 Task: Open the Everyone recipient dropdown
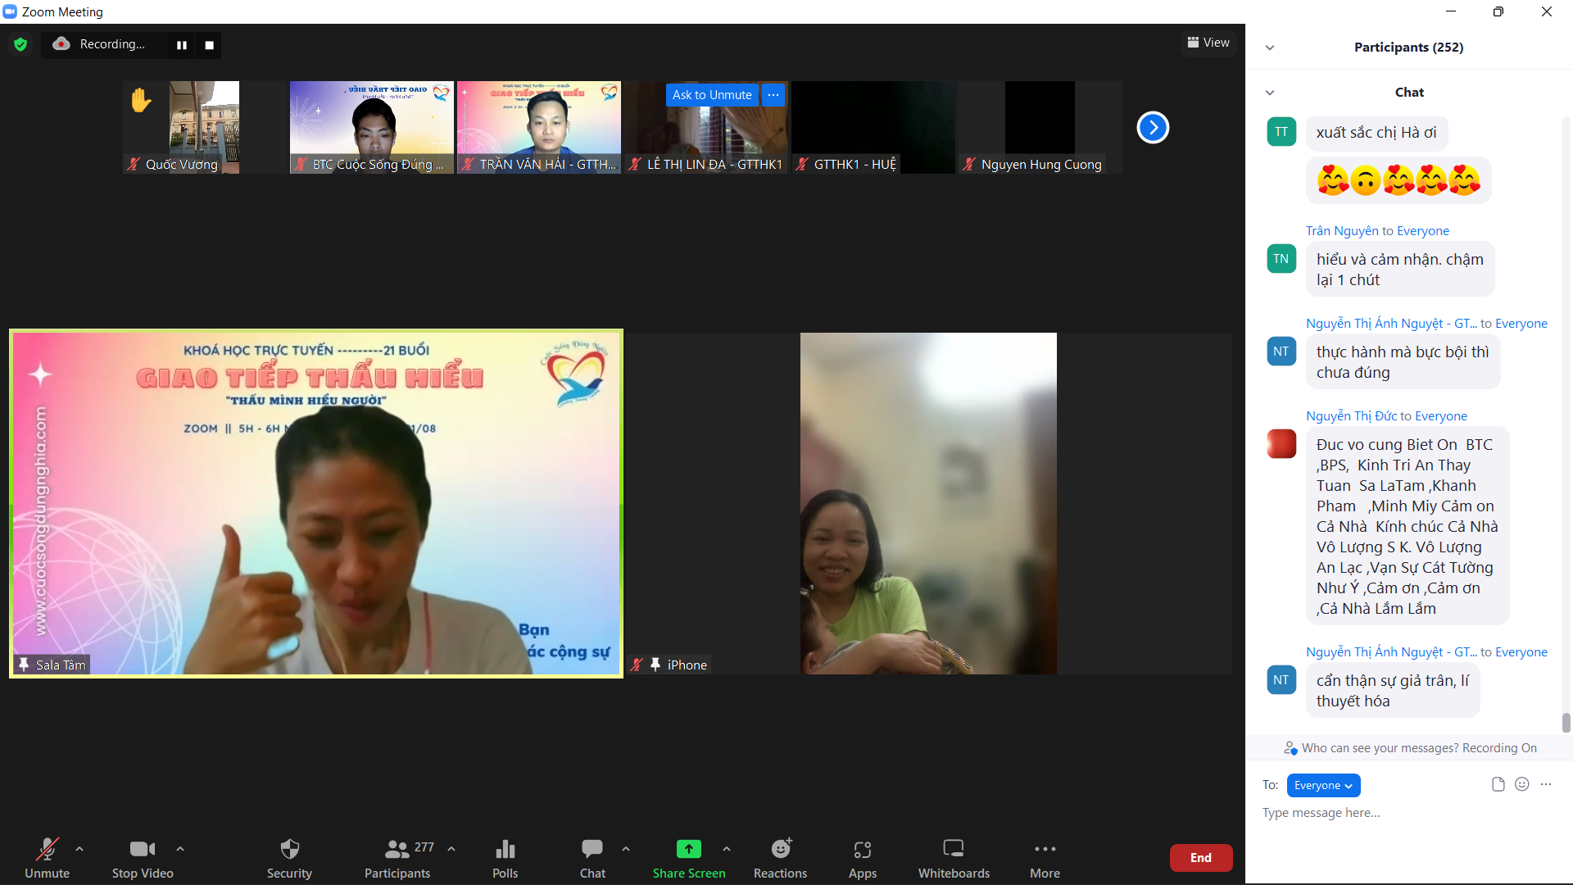[x=1323, y=785]
